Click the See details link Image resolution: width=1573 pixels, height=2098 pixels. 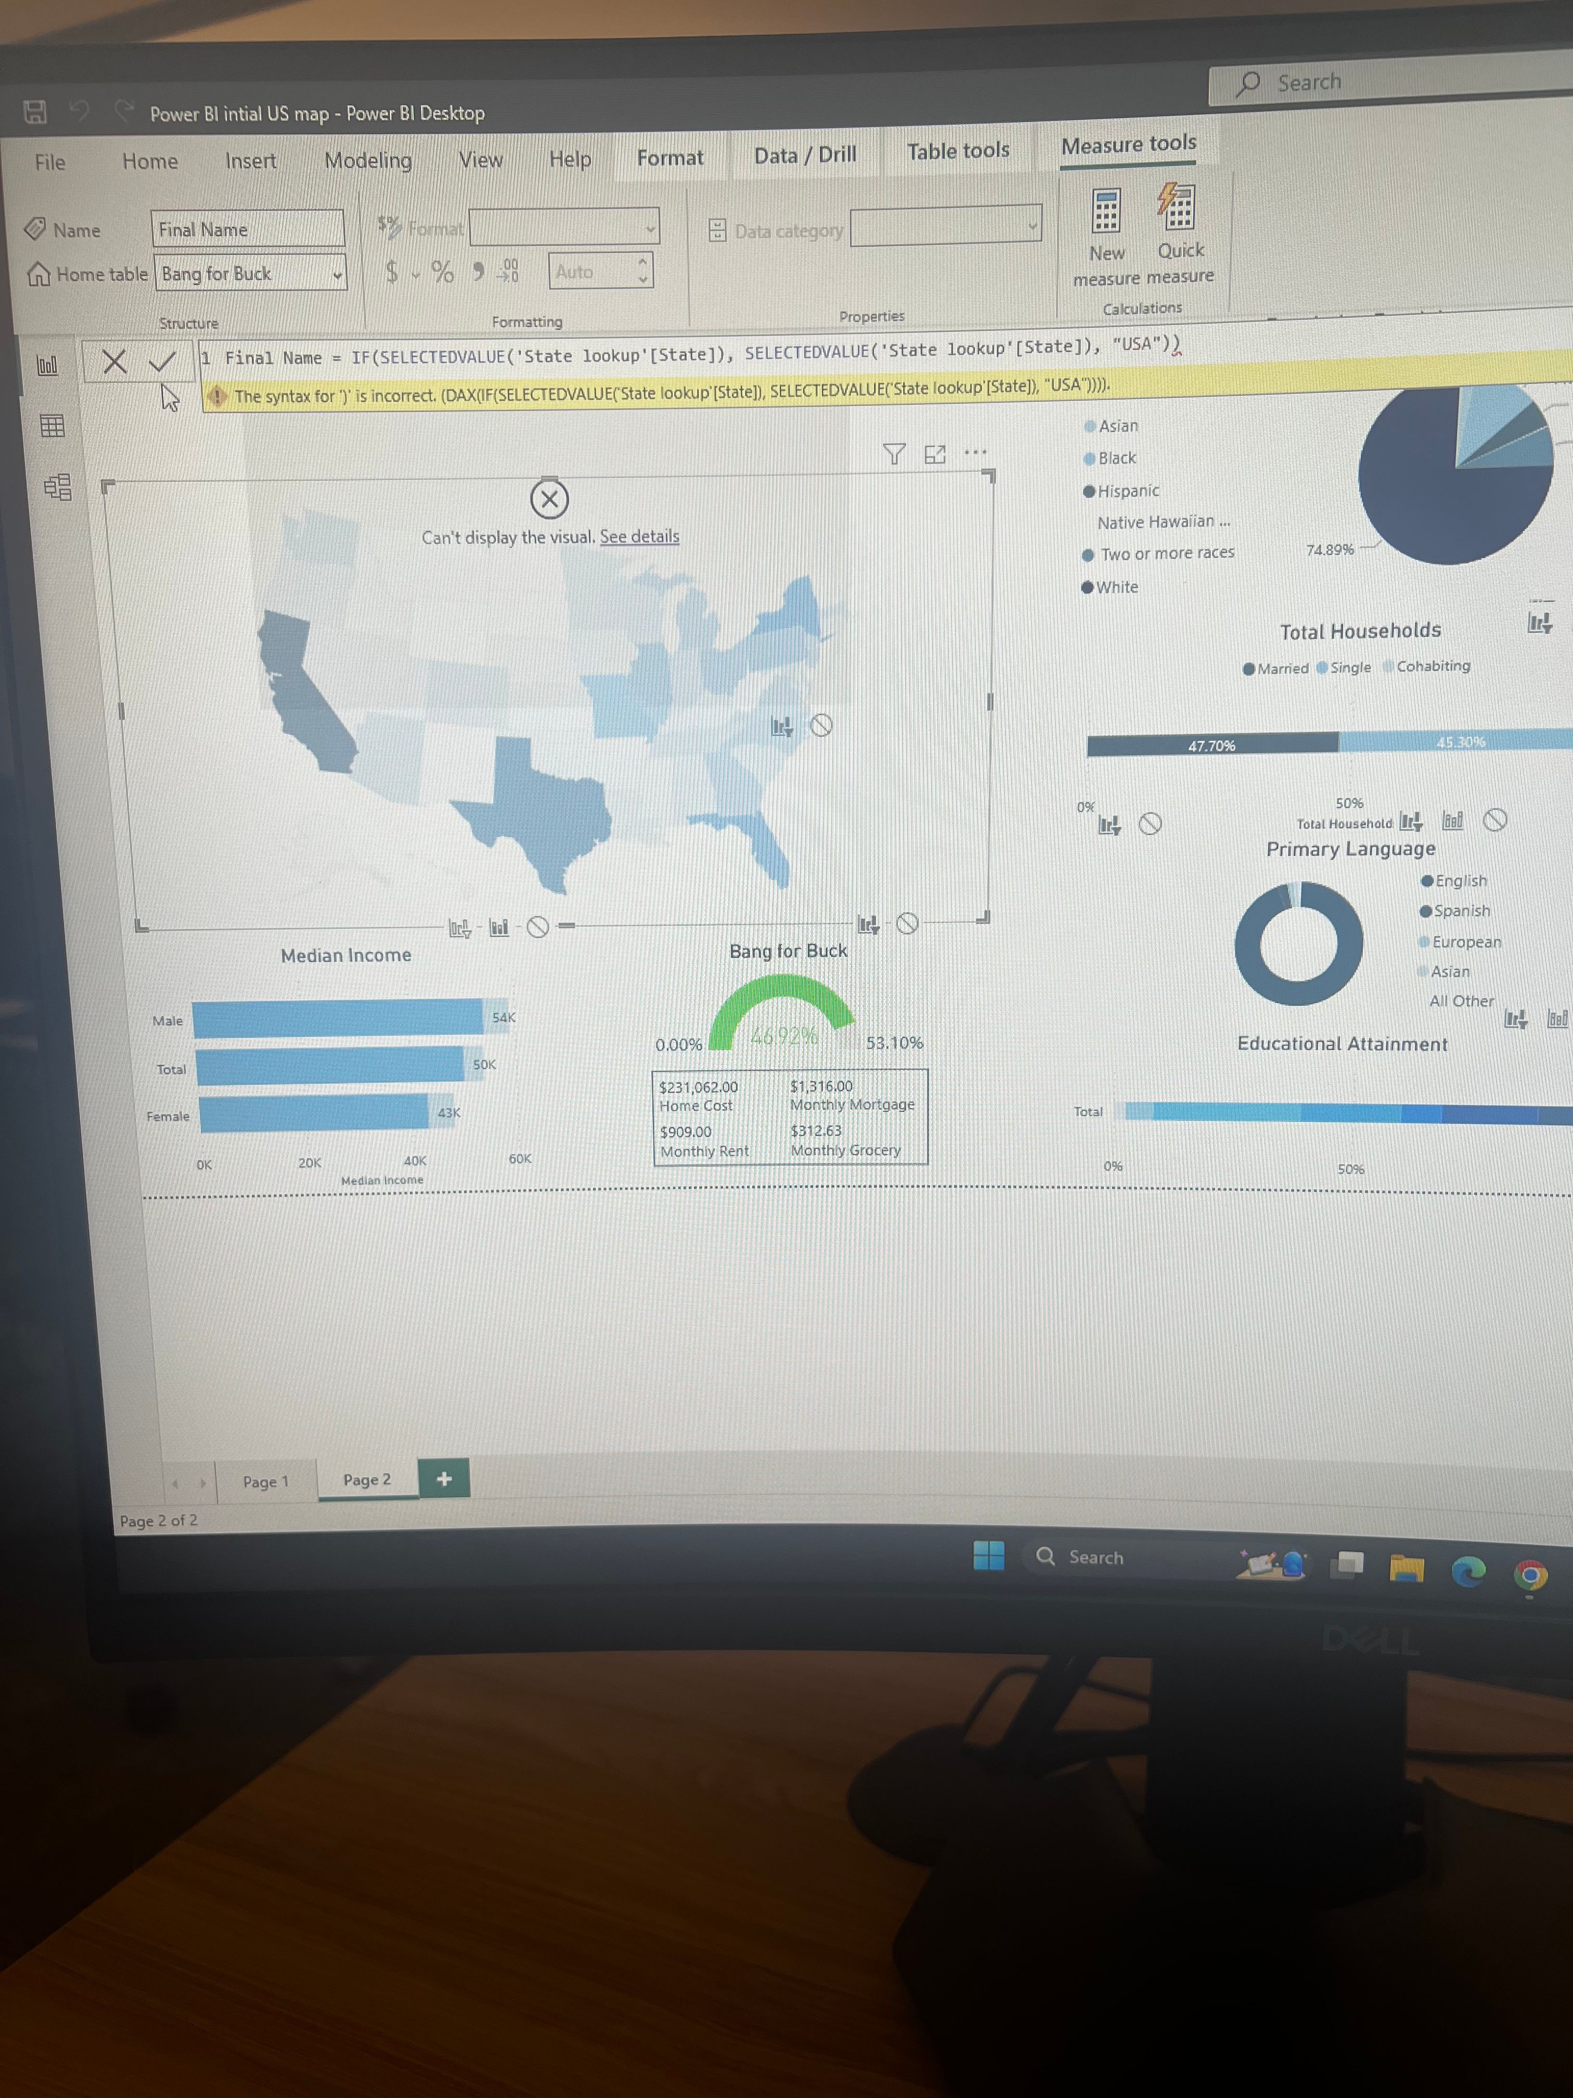(639, 537)
